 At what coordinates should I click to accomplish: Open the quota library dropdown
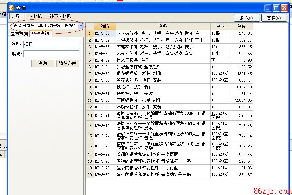[x=81, y=26]
